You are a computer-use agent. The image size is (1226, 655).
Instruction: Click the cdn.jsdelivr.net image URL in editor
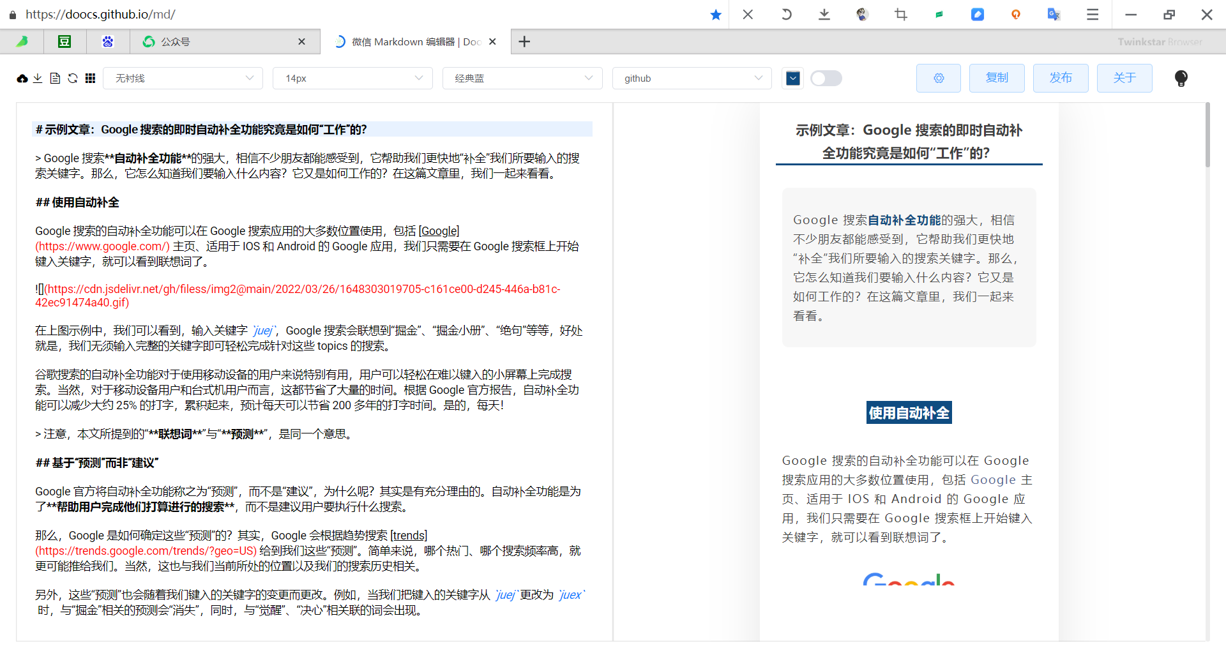pyautogui.click(x=298, y=296)
